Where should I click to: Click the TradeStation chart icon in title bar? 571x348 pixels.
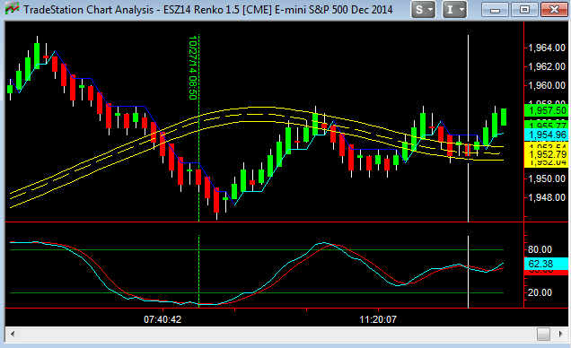point(12,9)
